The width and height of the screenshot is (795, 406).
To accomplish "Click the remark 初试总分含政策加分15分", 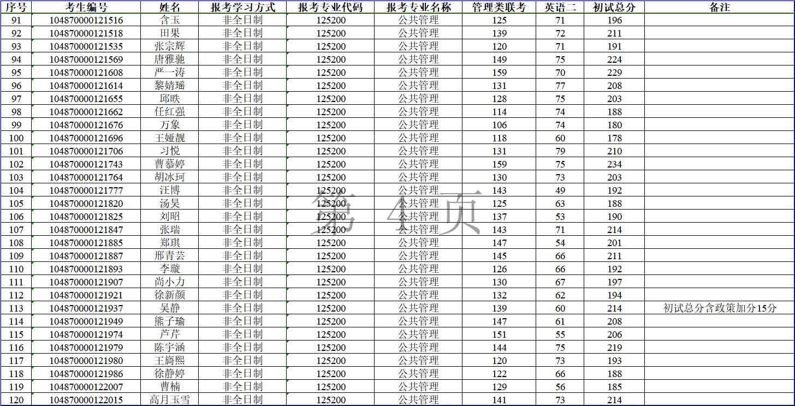I will [719, 308].
